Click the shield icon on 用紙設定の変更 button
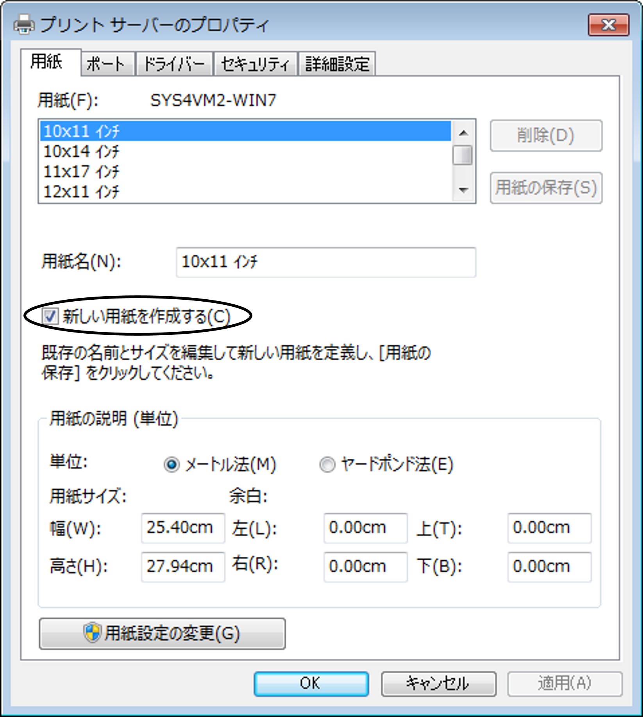 point(92,632)
